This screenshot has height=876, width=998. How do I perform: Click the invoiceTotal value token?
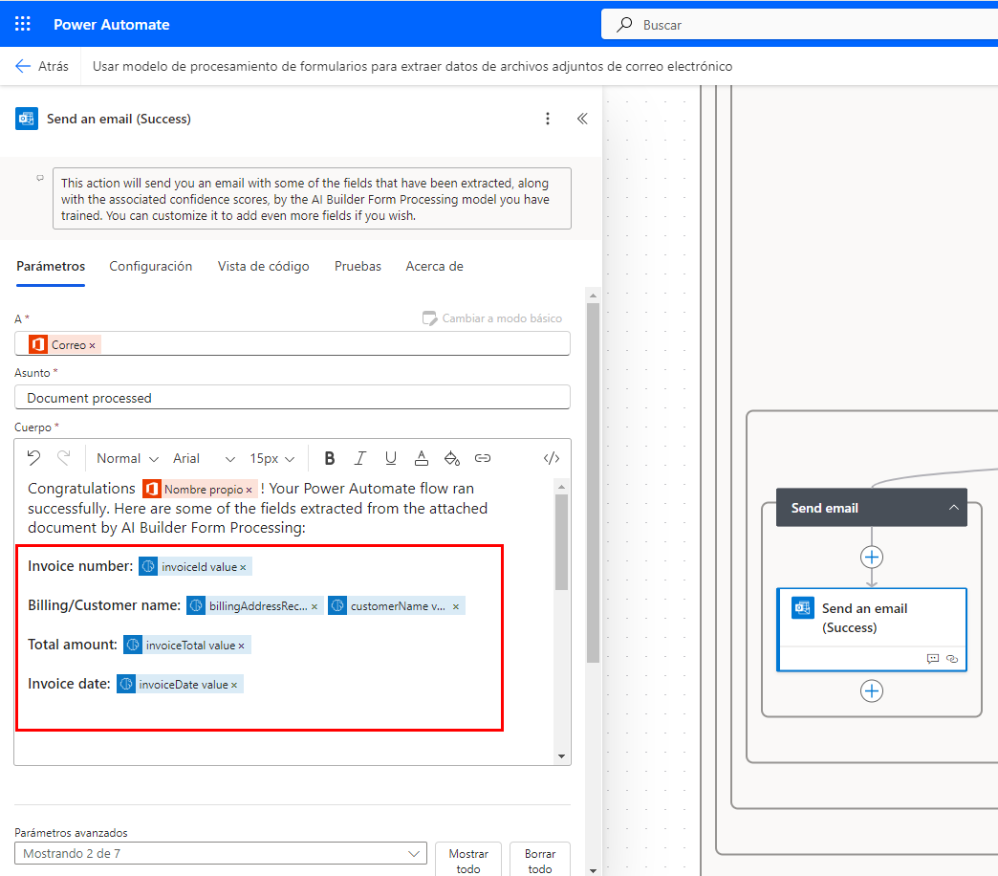tap(187, 646)
